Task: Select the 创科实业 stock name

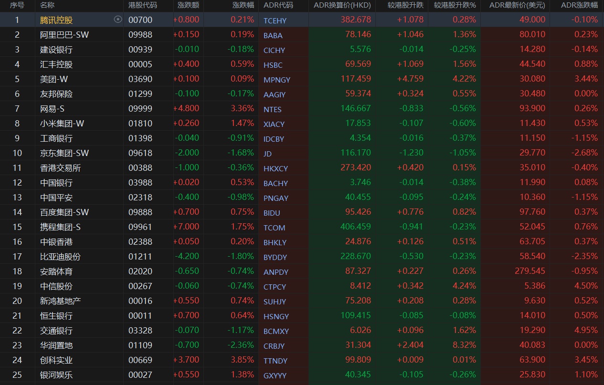Action: 56,360
